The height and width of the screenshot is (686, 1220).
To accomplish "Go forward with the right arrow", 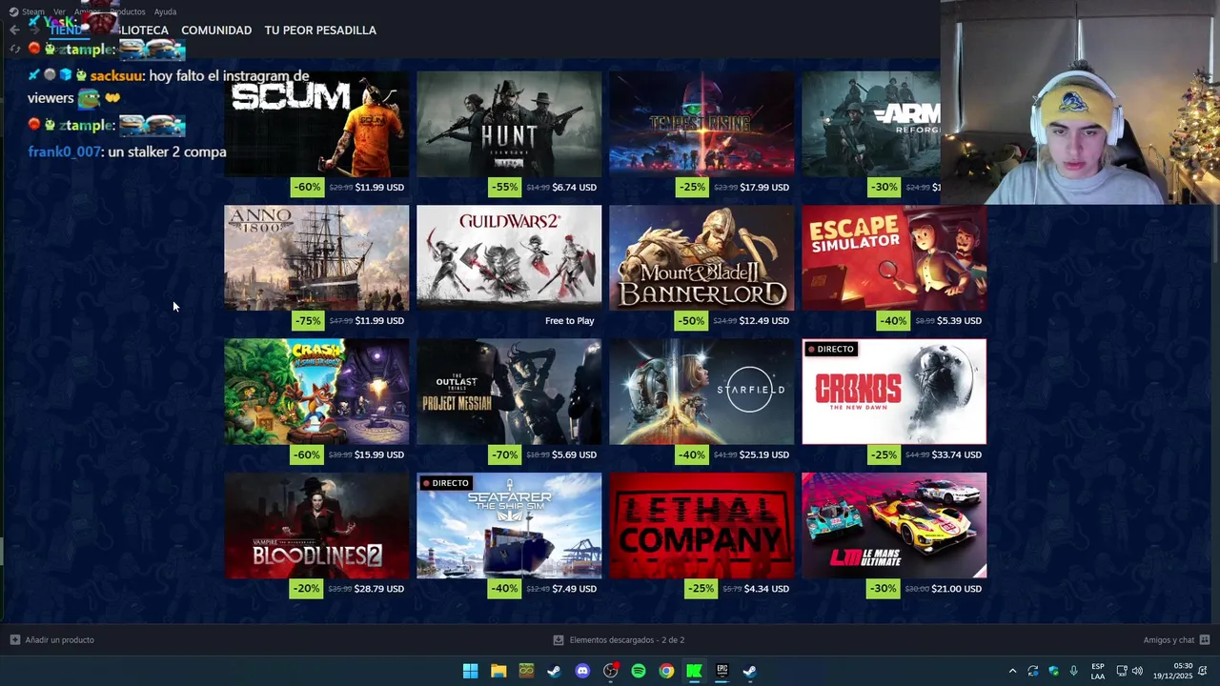I will pos(34,30).
